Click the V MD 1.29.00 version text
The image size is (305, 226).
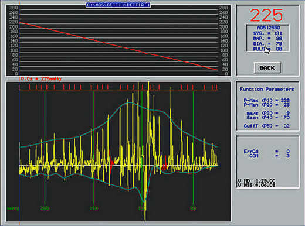[x=256, y=181]
